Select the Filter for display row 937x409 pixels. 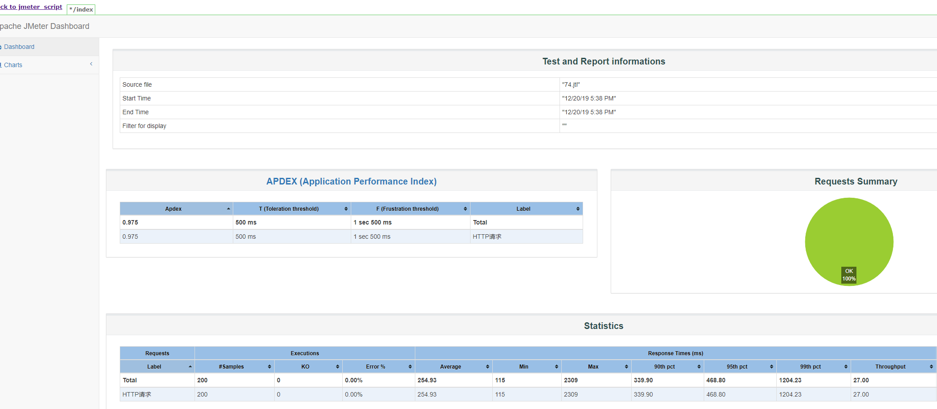click(x=528, y=126)
